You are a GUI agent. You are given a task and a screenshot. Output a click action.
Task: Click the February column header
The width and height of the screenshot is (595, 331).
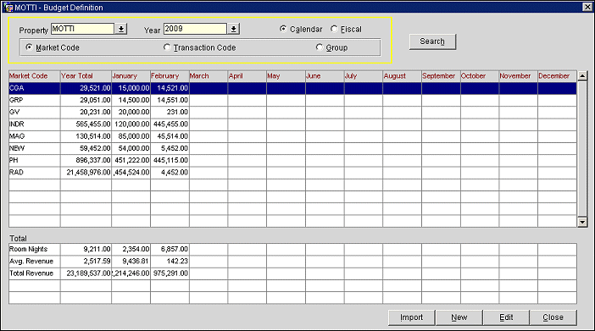click(170, 76)
